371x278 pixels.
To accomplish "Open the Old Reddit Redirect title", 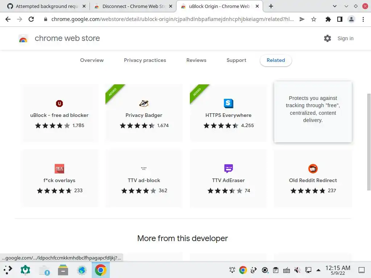I will [x=313, y=180].
